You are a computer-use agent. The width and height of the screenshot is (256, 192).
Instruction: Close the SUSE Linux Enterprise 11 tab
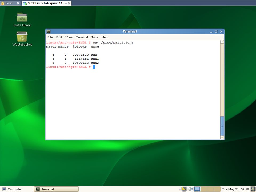(x=69, y=3)
